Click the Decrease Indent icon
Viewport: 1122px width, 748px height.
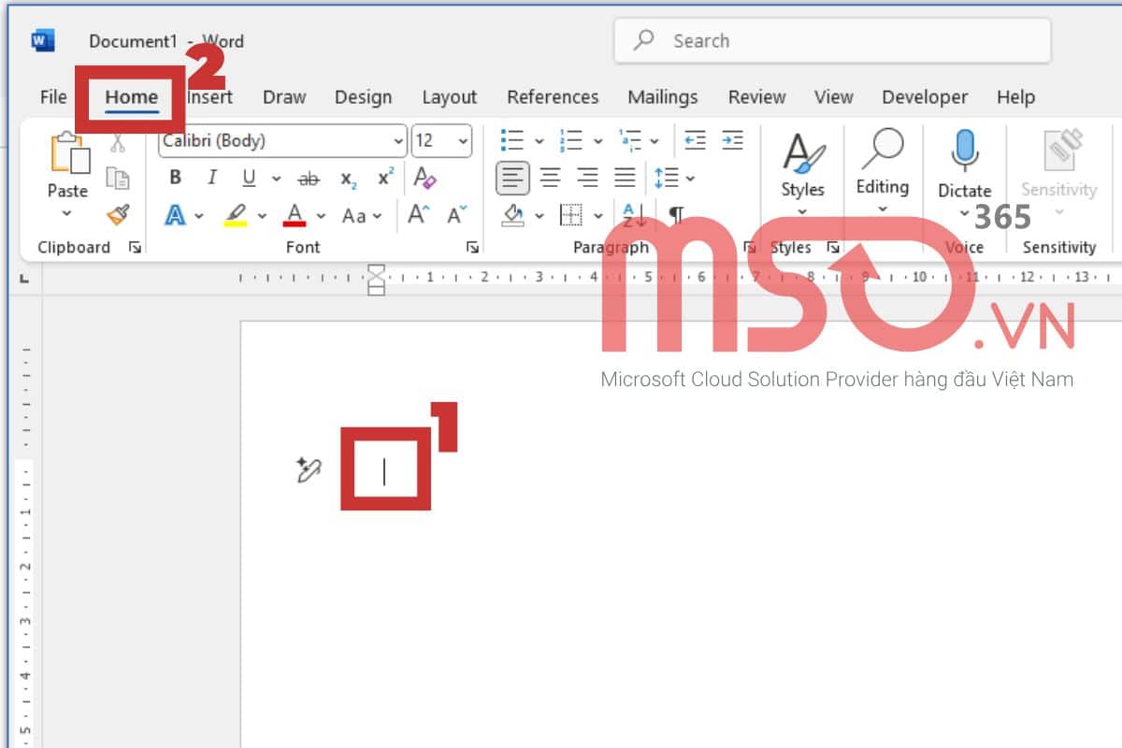pyautogui.click(x=695, y=140)
